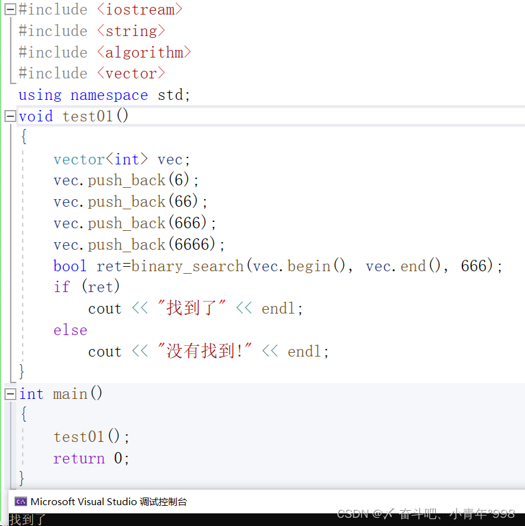Screen dimensions: 525x526
Task: Click the #include <algorithm> line
Action: 105,52
